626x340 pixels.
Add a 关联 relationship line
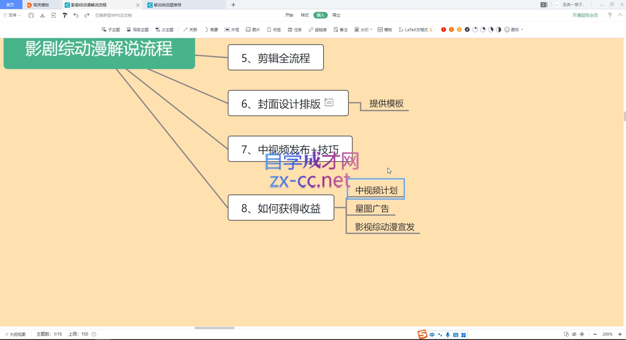pos(190,30)
